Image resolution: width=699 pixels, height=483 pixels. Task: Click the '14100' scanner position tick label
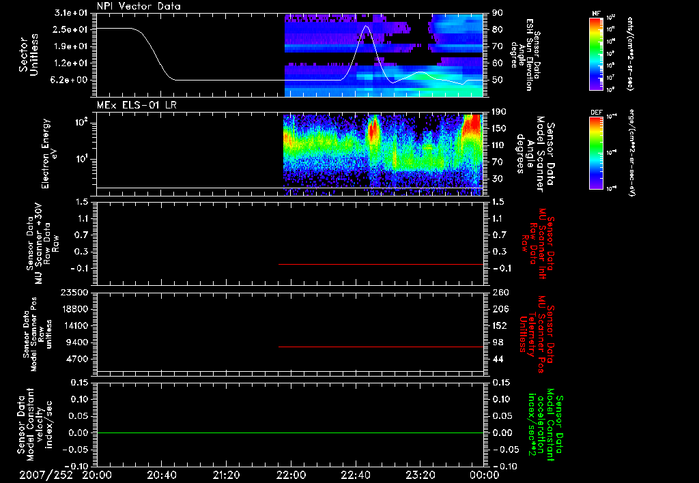point(74,325)
